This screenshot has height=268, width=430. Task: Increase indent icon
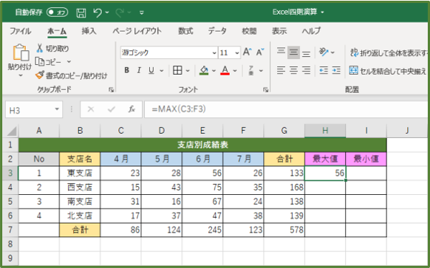click(336, 70)
